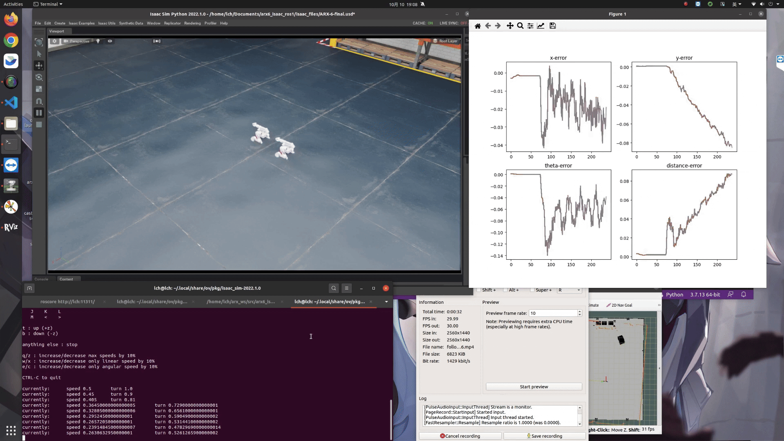Open RViz from the dock
The width and height of the screenshot is (784, 441).
[x=11, y=227]
